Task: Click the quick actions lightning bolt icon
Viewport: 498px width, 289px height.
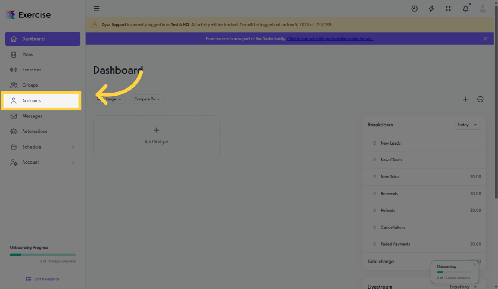Action: (x=431, y=8)
